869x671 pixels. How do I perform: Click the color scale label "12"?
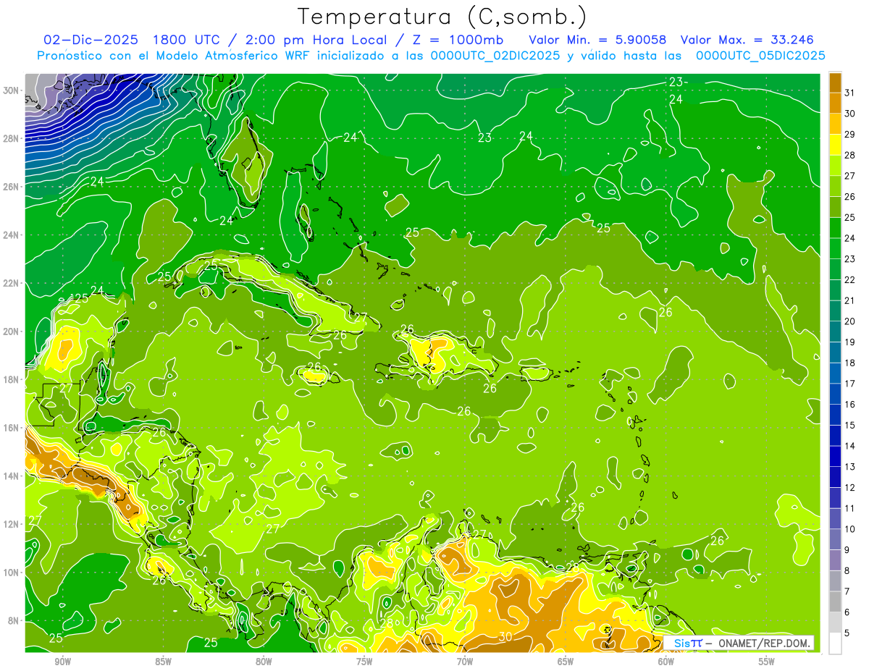point(849,487)
